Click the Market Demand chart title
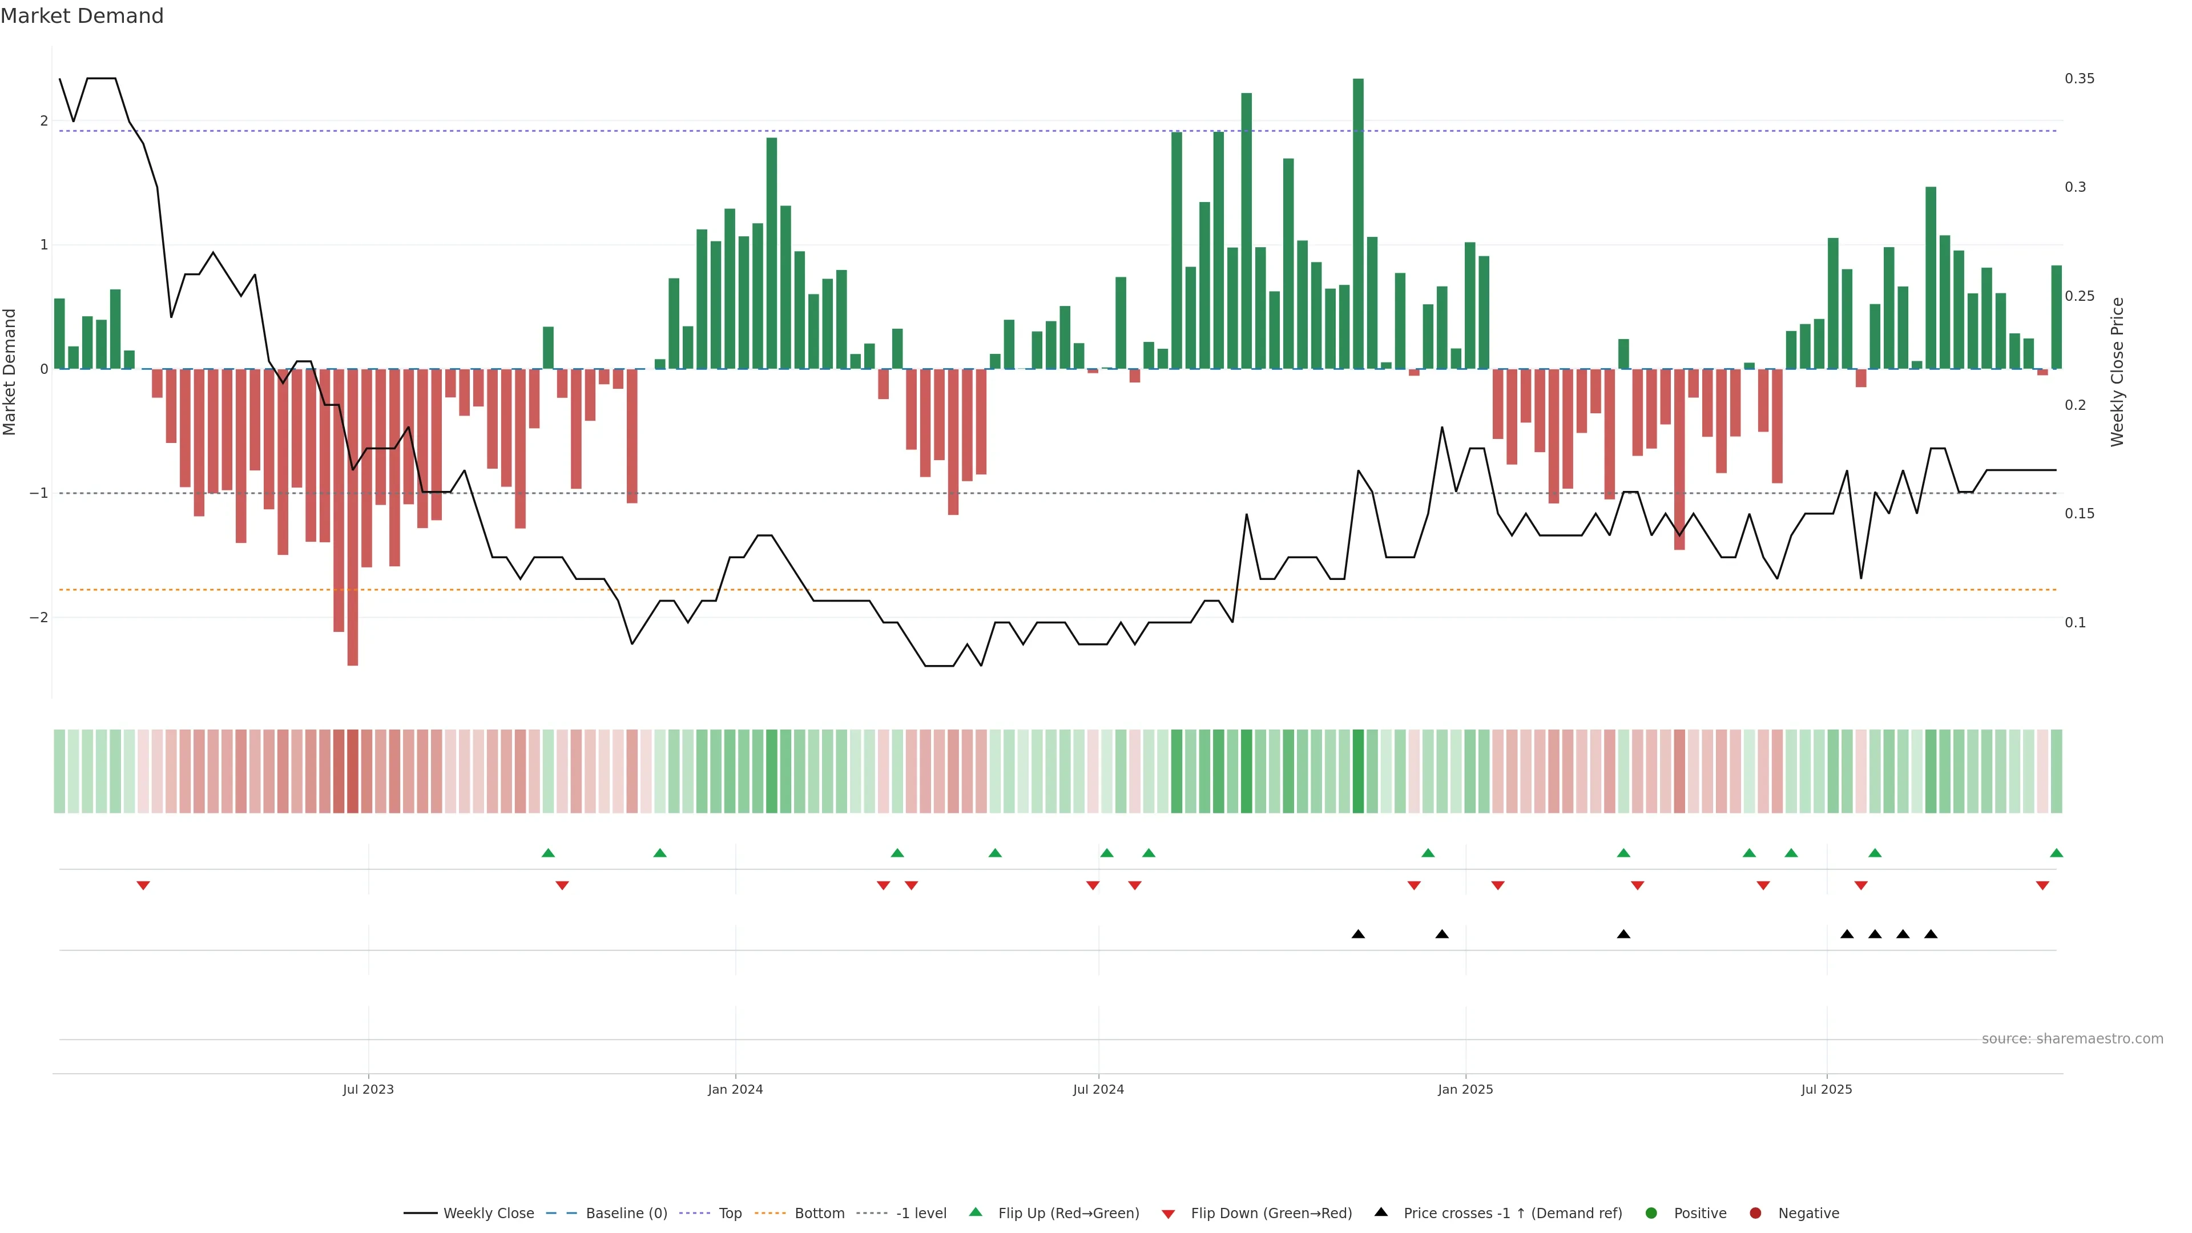The width and height of the screenshot is (2192, 1233). pyautogui.click(x=82, y=16)
